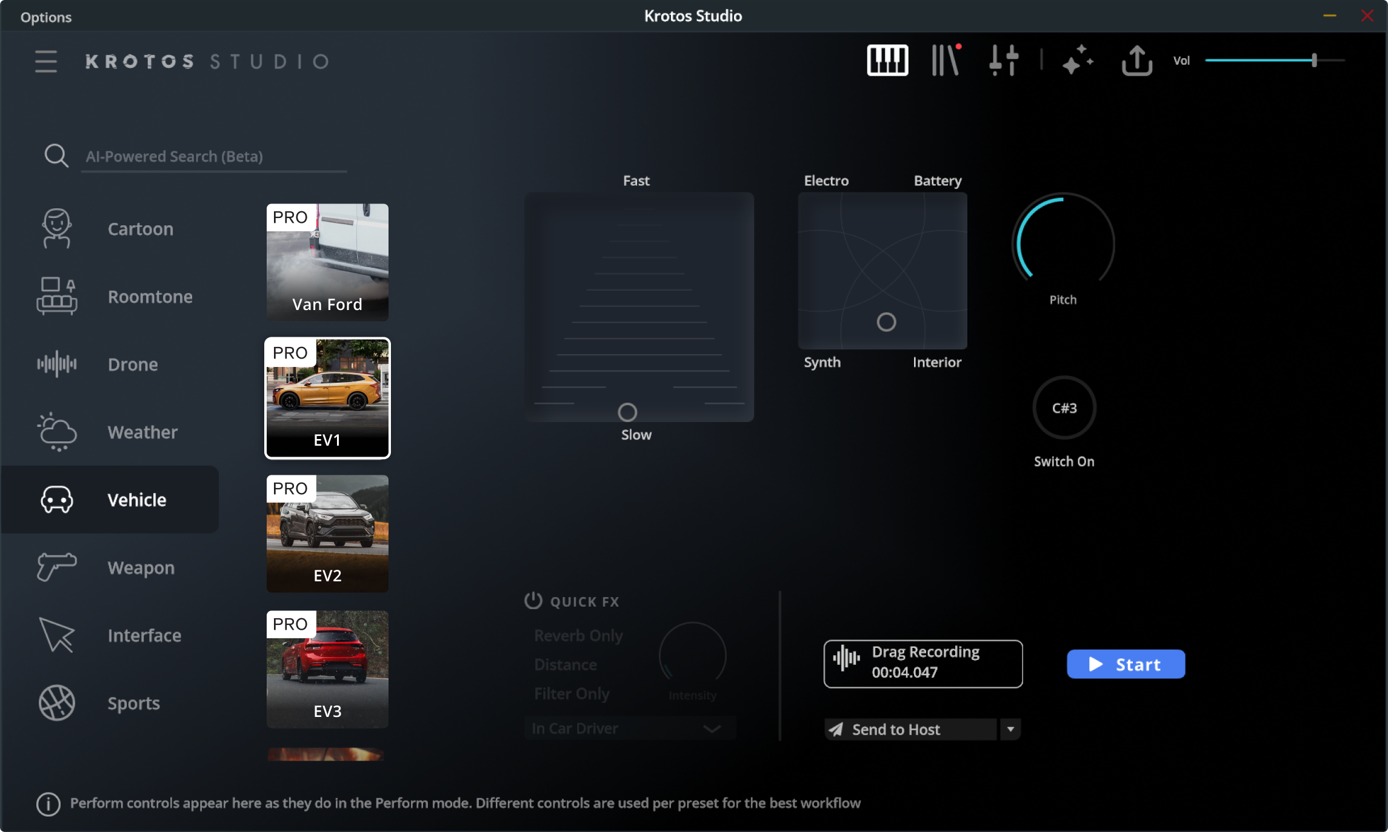Image resolution: width=1388 pixels, height=832 pixels.
Task: Click the Sports ball icon
Action: tap(57, 703)
